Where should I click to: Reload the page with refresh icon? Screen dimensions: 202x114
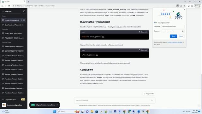[x=9, y=6]
